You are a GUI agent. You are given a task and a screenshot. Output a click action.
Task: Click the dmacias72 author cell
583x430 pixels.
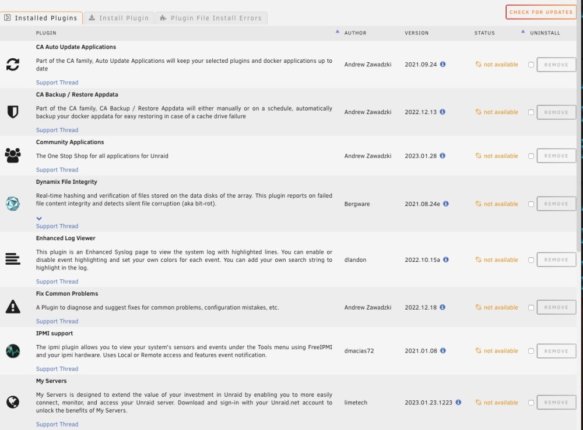coord(359,351)
